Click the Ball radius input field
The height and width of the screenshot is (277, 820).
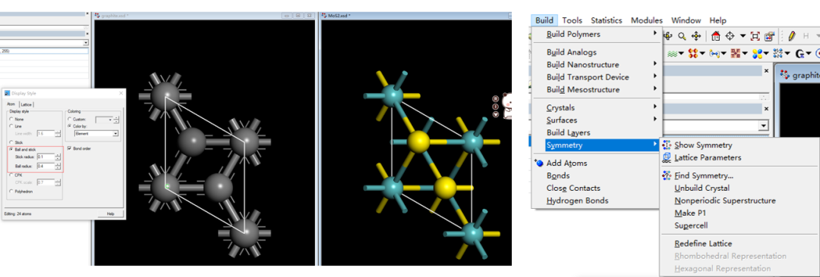click(x=46, y=166)
